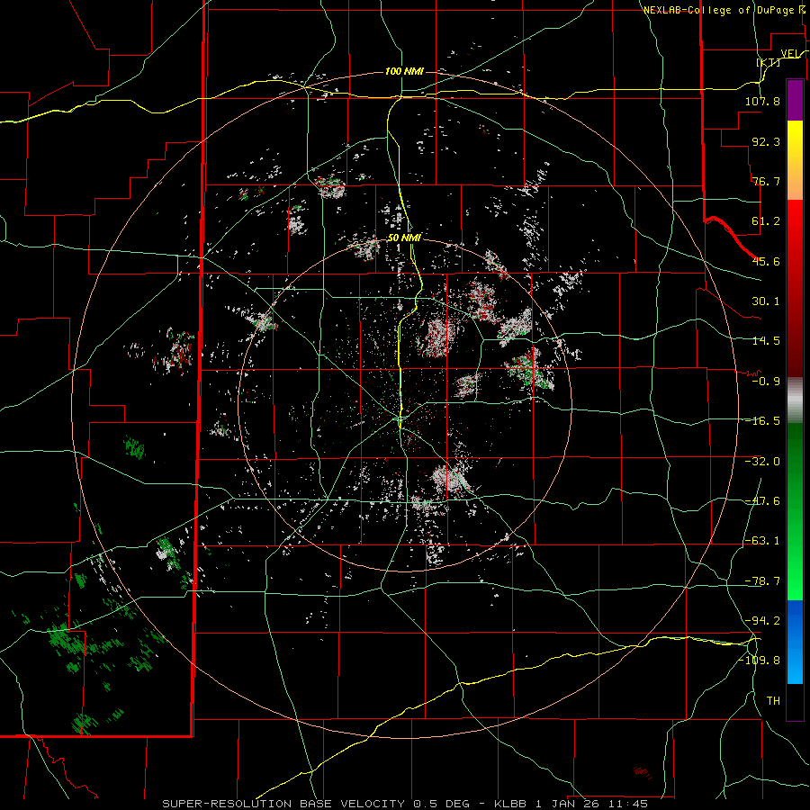Viewport: 810px width, 810px height.
Task: Click the TH threshold label
Action: point(773,701)
